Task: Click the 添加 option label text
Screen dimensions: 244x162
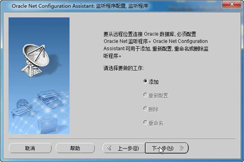Action: [x=154, y=82]
